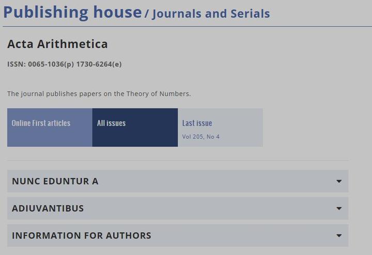Click the print ISSN 0065-1036(p)
Viewport: 372px width, 255px height.
[x=51, y=65]
